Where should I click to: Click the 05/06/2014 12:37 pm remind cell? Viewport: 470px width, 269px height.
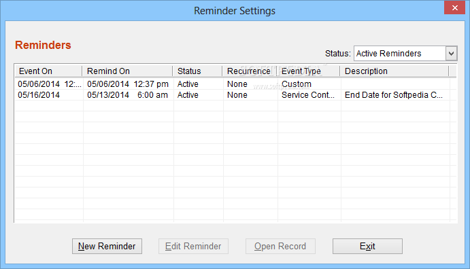coord(128,84)
